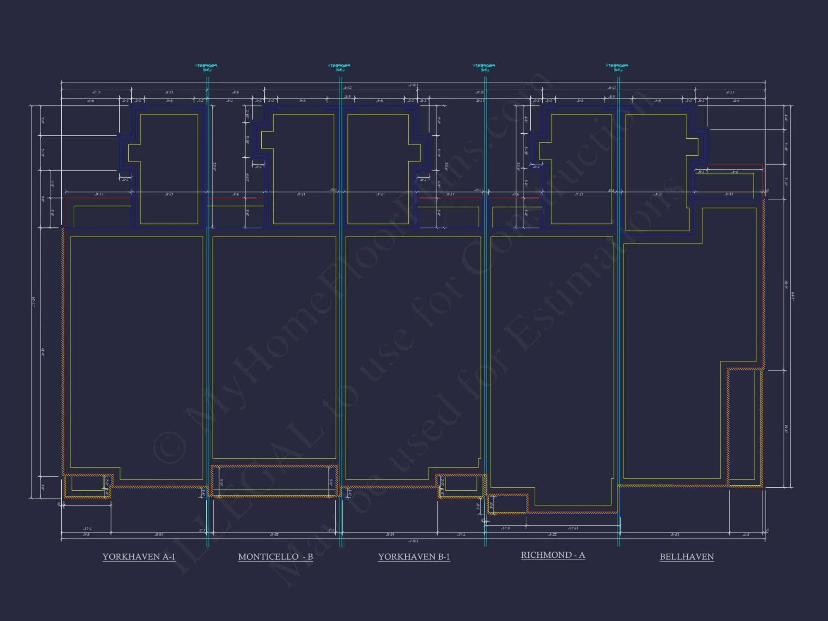The height and width of the screenshot is (621, 828).
Task: Click the BELLHAVEN unit label
Action: (x=686, y=556)
